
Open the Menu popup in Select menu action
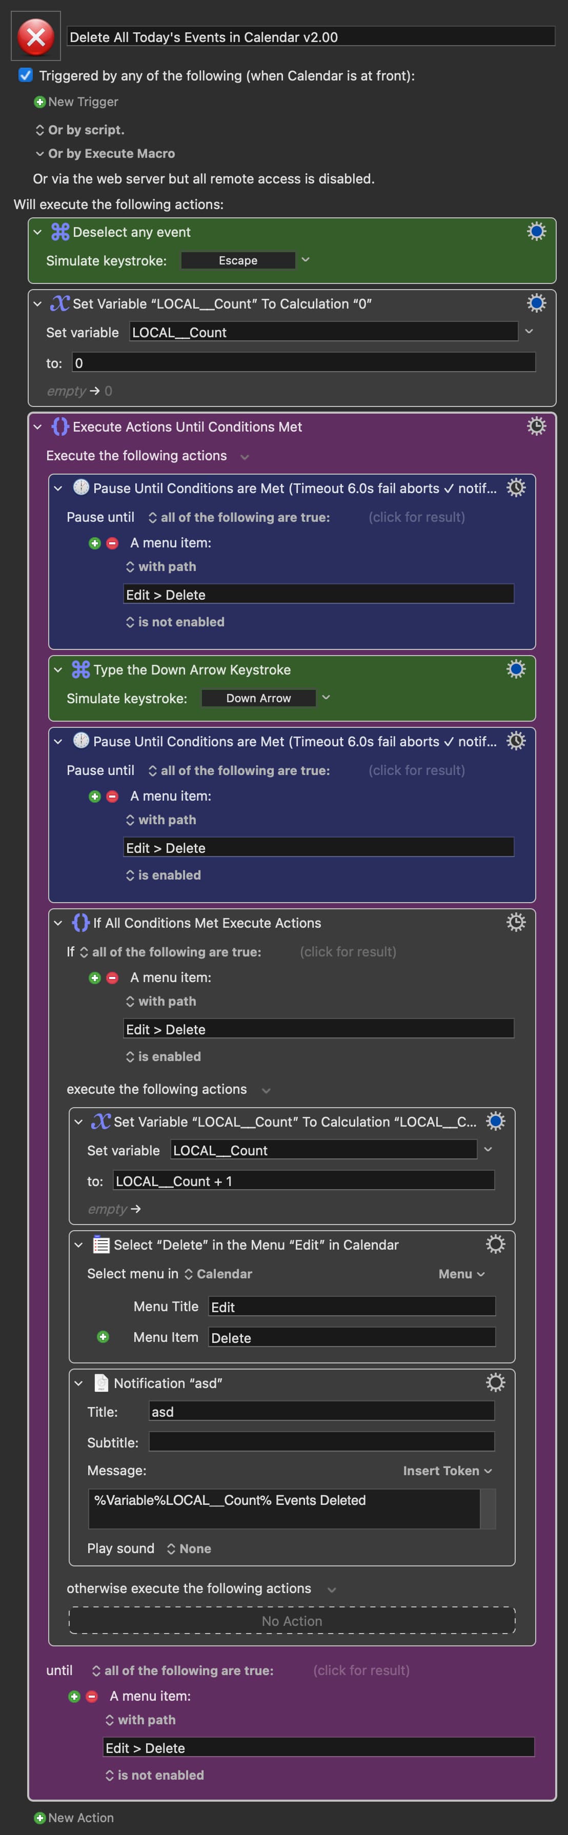[462, 1274]
